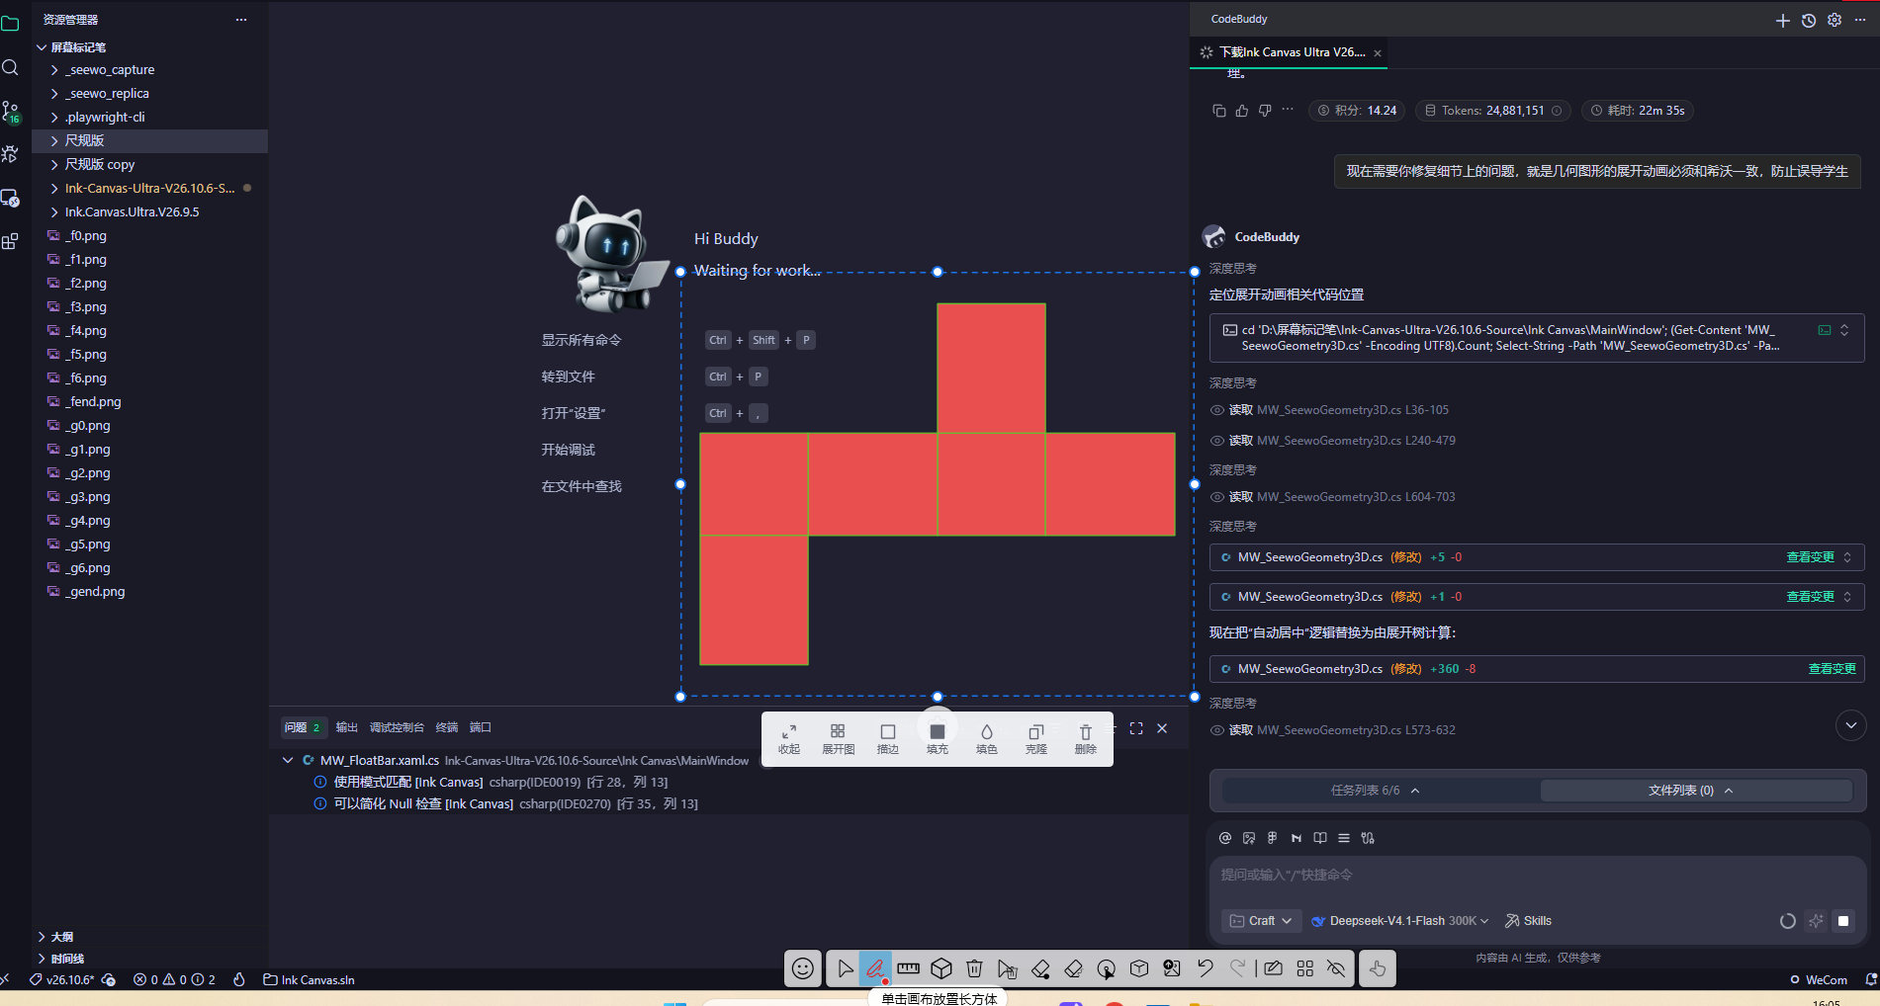
Task: Click 克隆 clone shape button
Action: coord(1036,739)
